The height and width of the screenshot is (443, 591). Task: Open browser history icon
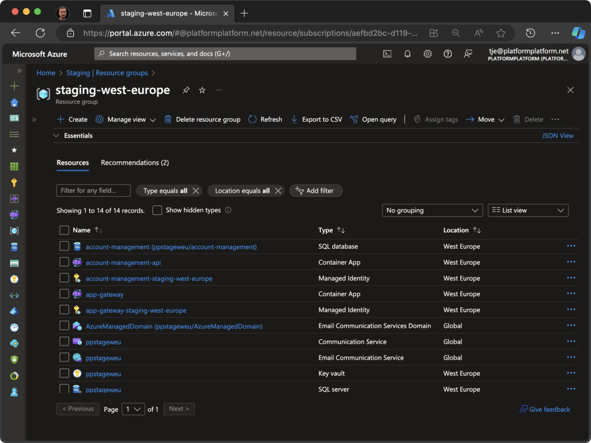click(x=530, y=33)
